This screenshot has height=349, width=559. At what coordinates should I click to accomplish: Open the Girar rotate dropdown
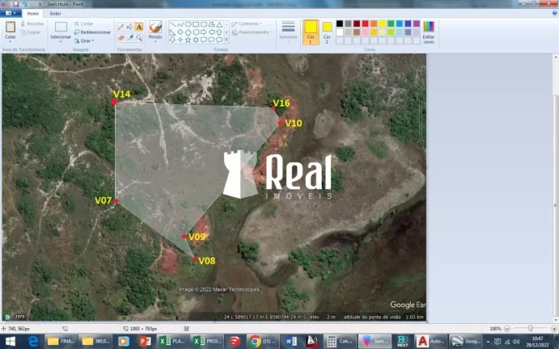(x=87, y=40)
